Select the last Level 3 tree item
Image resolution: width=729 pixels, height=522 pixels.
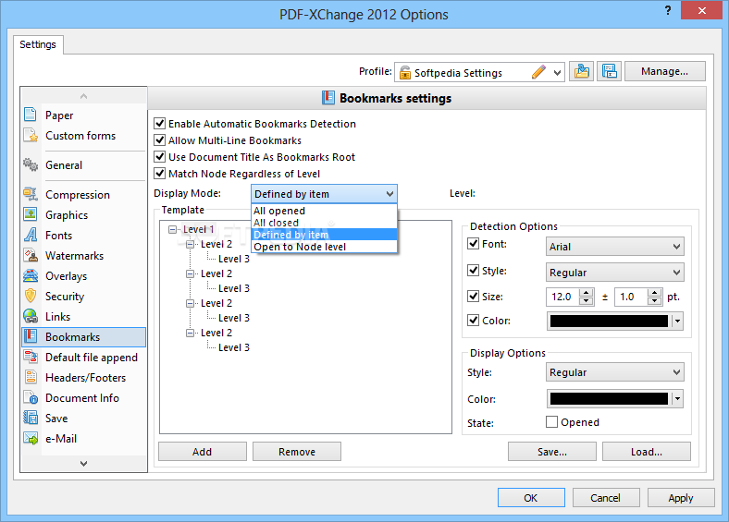[234, 347]
